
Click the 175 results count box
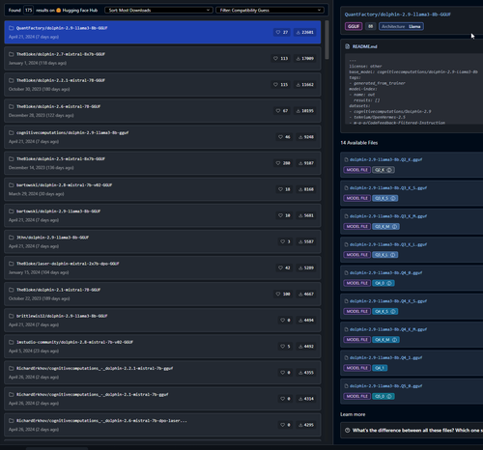[x=29, y=11]
